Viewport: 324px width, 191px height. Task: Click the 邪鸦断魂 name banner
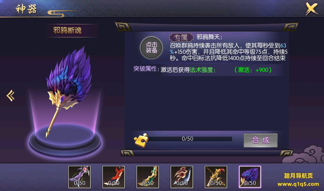[x=67, y=31]
